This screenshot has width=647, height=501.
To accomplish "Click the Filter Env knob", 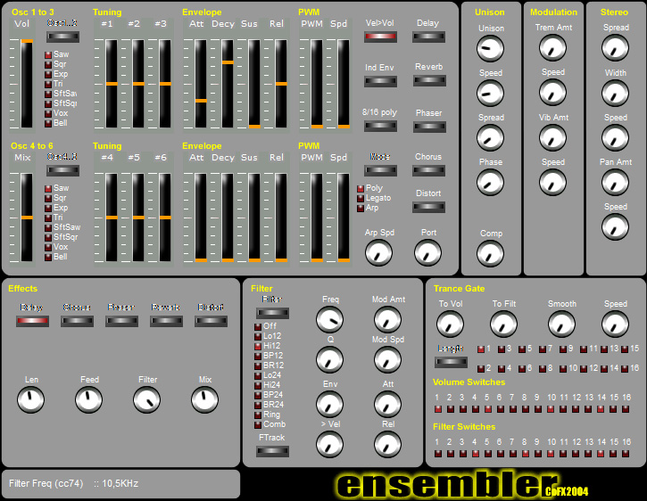I will pos(329,404).
